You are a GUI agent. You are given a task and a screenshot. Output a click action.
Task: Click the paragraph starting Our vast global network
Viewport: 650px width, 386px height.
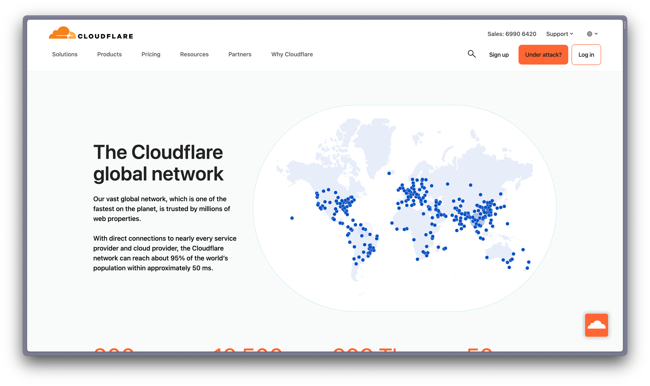162,209
